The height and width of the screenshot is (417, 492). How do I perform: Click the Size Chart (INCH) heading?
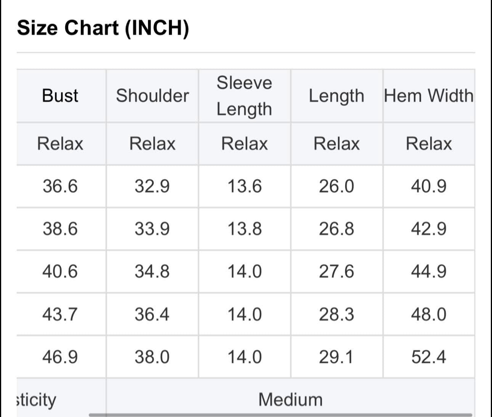click(x=103, y=28)
